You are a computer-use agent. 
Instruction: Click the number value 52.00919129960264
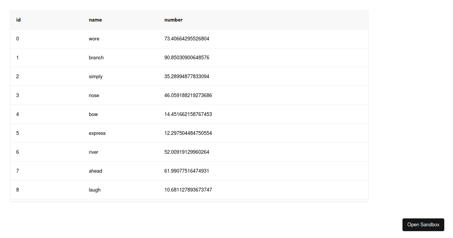click(x=186, y=152)
